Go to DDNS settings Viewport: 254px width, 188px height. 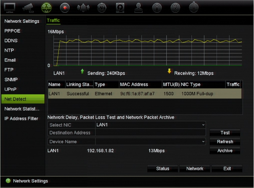click(x=11, y=41)
